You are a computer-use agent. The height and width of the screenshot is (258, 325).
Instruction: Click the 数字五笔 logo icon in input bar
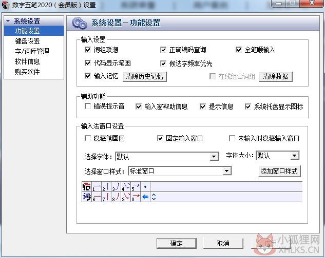pyautogui.click(x=87, y=187)
